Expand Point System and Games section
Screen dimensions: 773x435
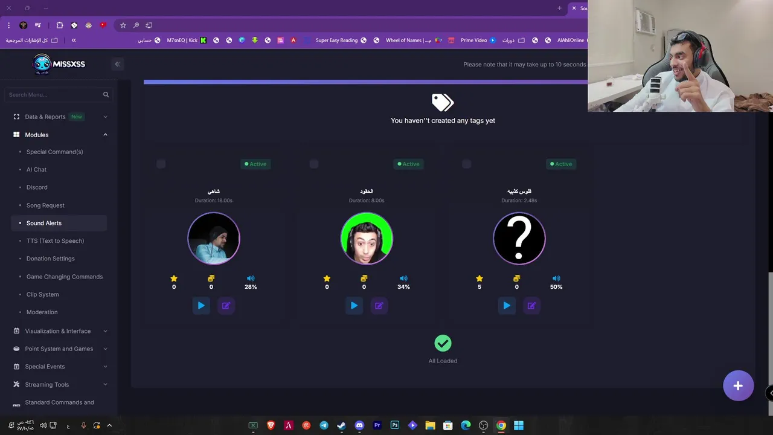click(59, 349)
